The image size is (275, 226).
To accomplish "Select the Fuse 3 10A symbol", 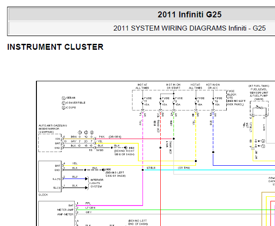I will coord(173,101).
